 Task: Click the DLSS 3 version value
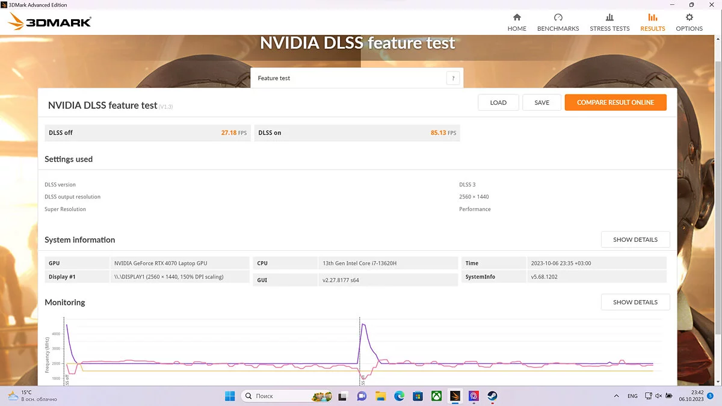pos(467,185)
